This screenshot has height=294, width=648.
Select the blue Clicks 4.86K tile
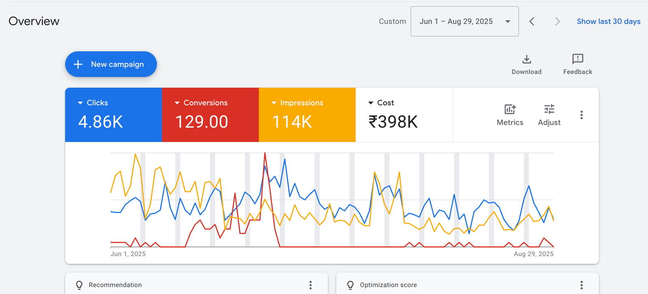[x=113, y=115]
